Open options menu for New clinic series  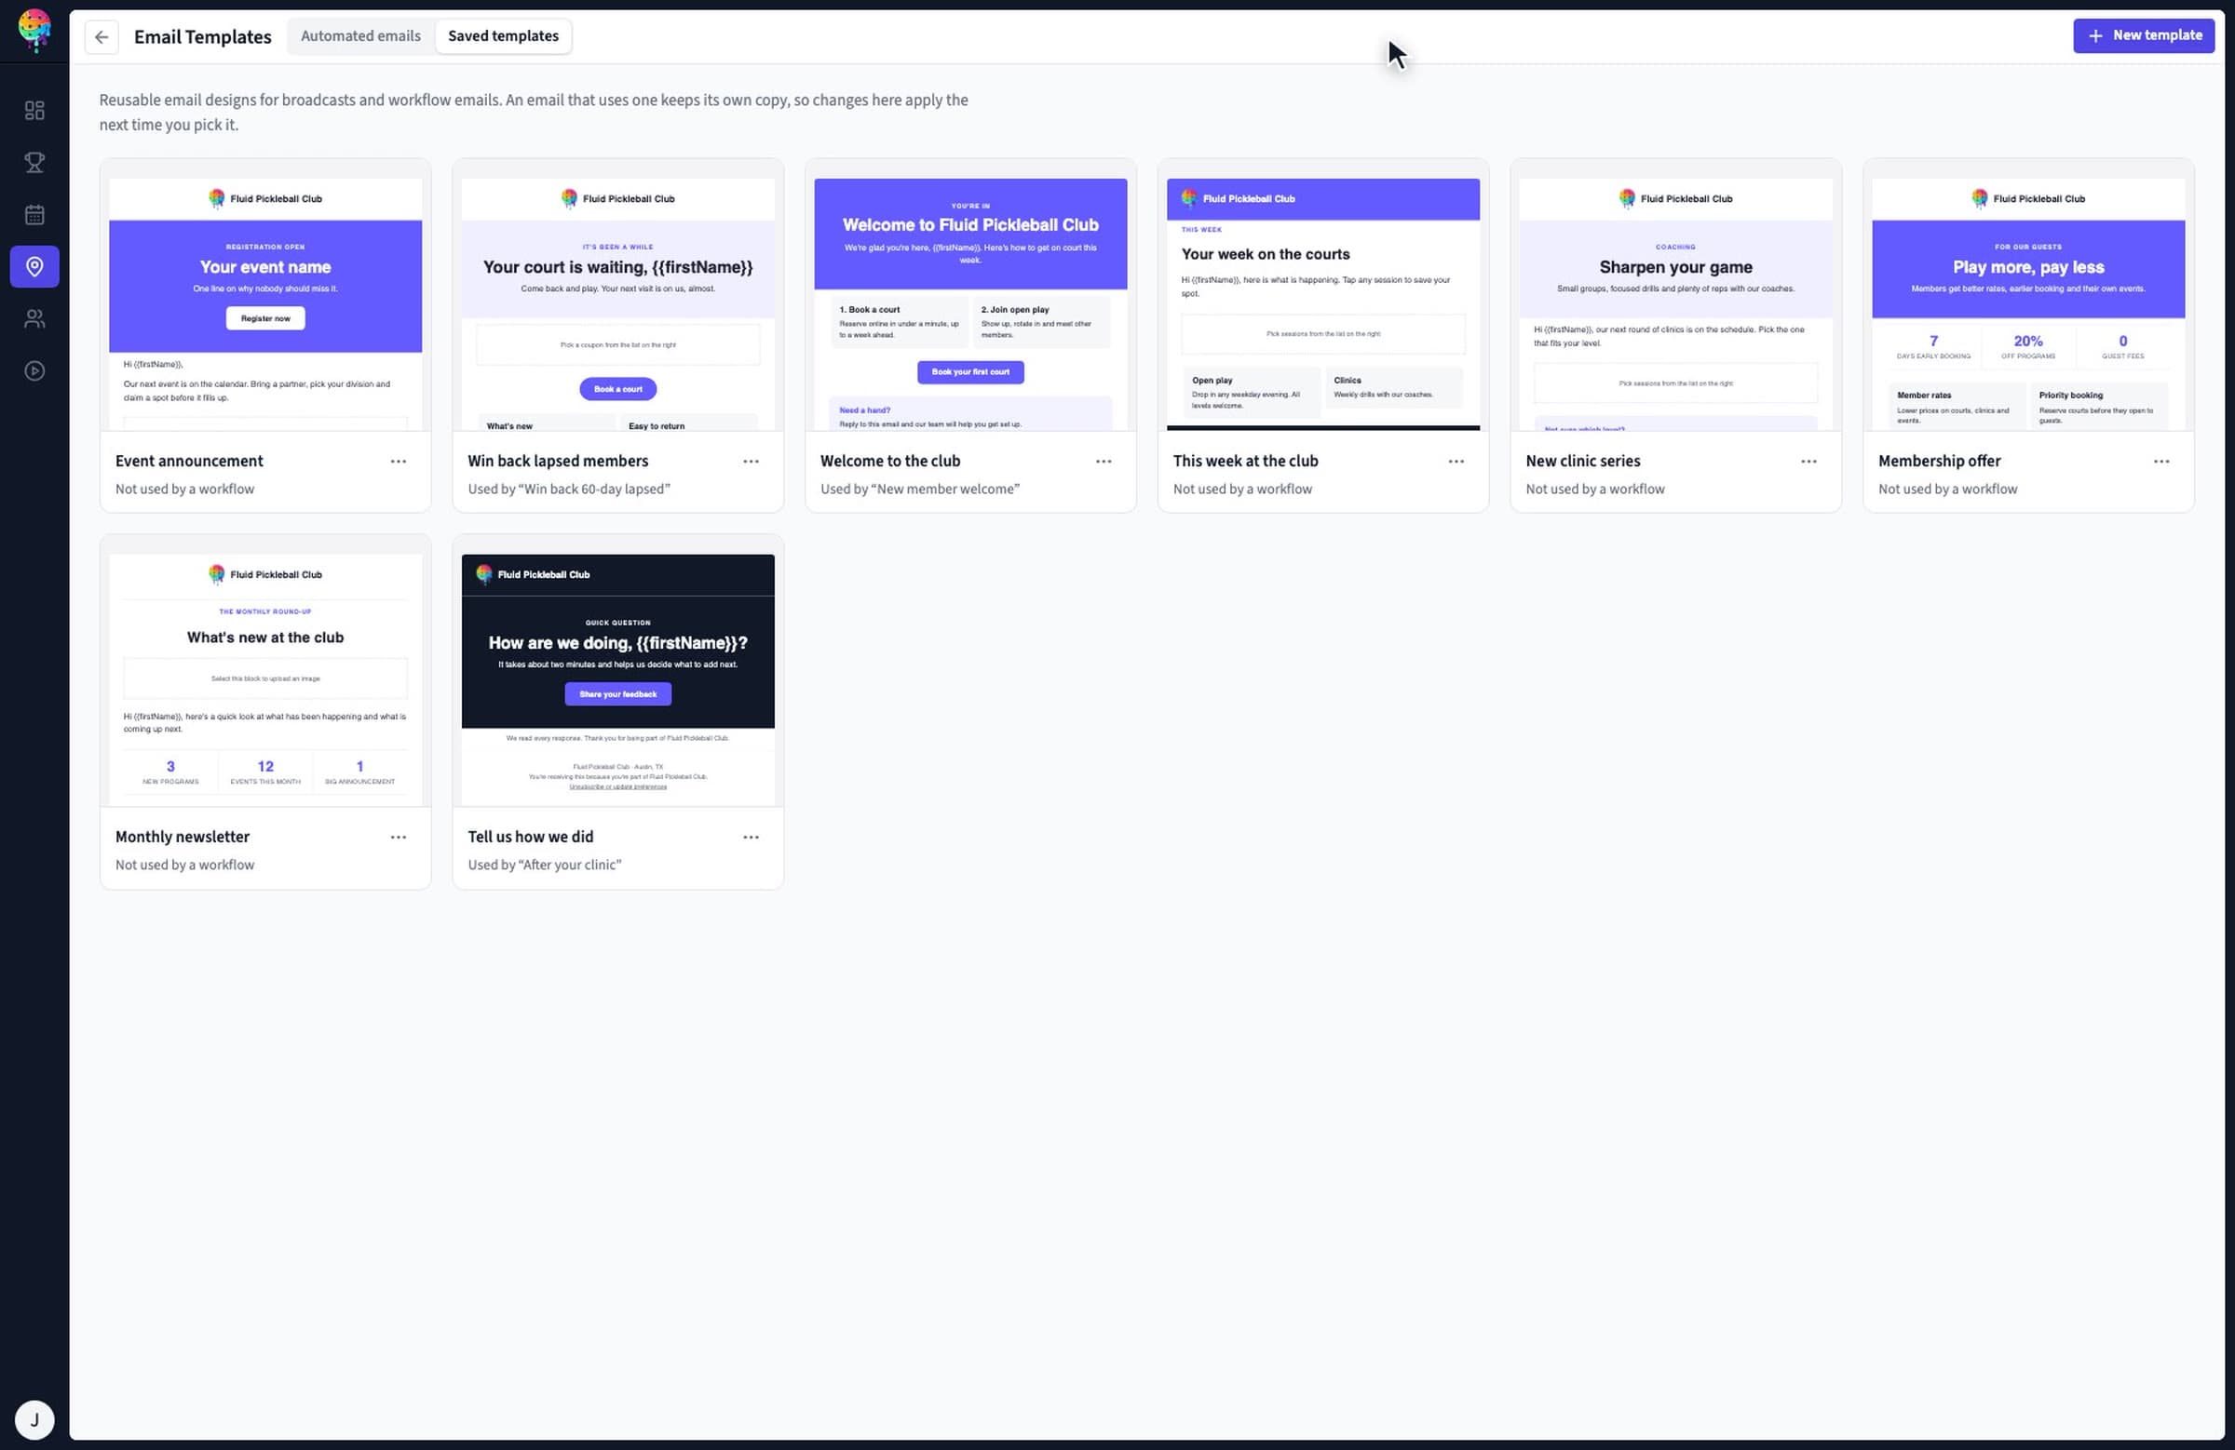[x=1808, y=461]
